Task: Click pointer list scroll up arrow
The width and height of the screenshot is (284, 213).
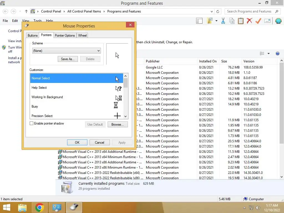Action: (x=126, y=76)
